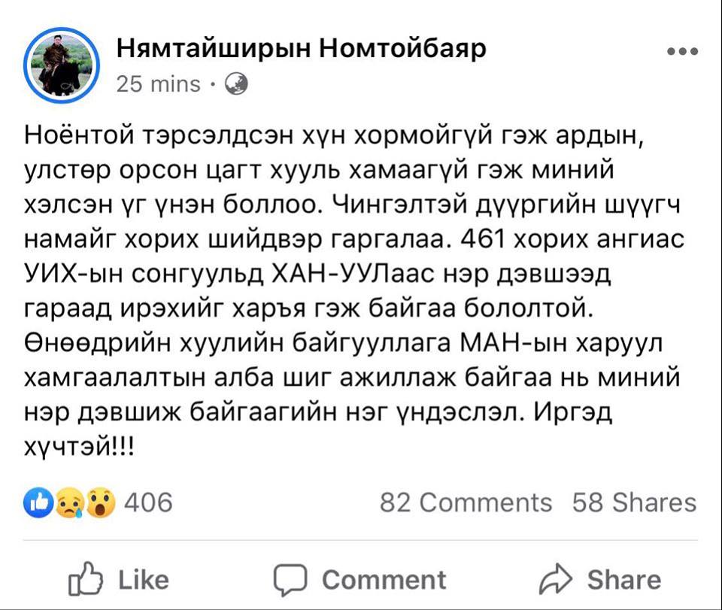Click the Comment speech bubble icon
The width and height of the screenshot is (722, 610).
(290, 580)
